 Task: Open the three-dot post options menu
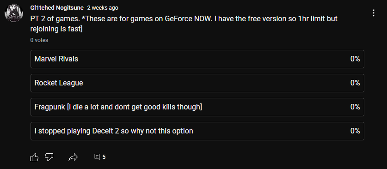click(374, 13)
